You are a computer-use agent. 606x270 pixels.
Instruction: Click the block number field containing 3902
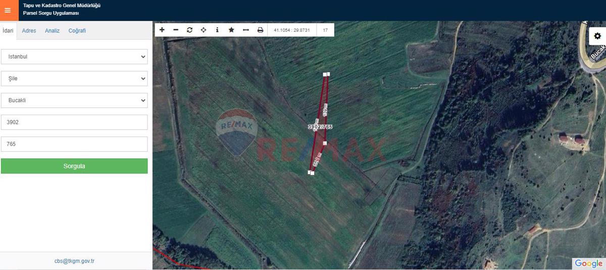(x=74, y=122)
